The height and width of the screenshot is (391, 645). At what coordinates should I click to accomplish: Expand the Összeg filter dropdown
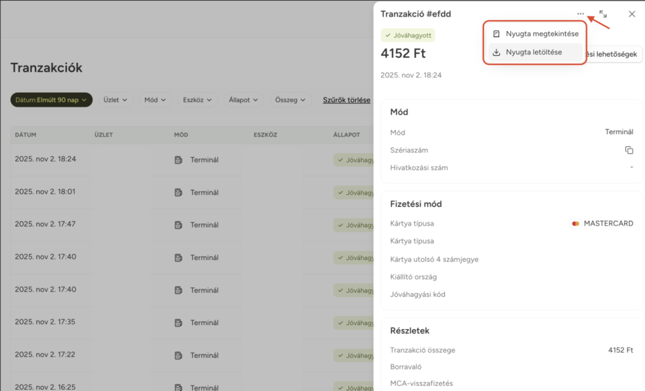tap(290, 100)
